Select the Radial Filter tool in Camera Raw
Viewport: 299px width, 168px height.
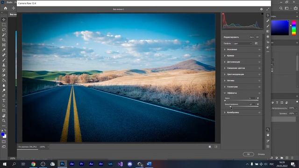click(268, 36)
